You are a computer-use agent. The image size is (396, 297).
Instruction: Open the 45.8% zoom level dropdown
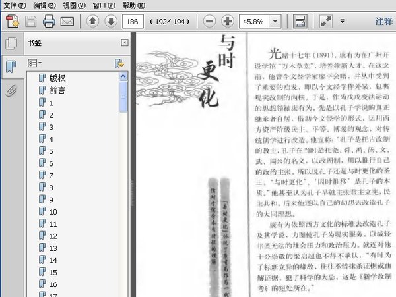(x=275, y=22)
